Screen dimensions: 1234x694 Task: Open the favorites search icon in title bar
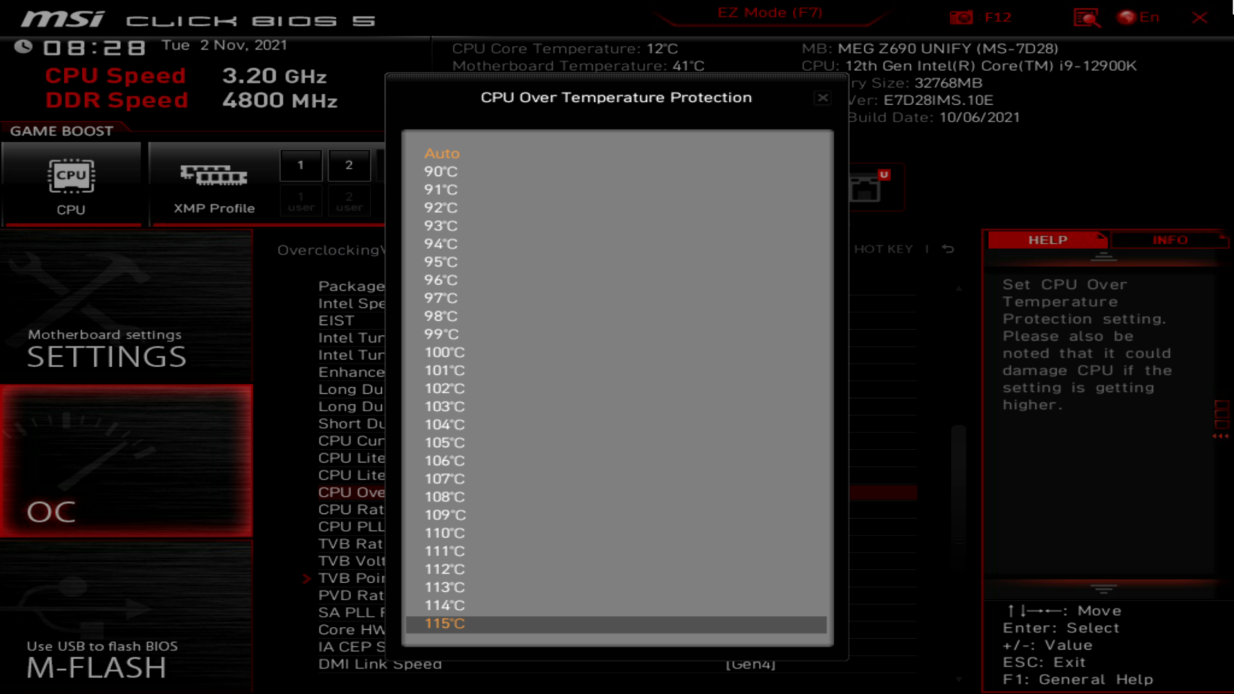[1087, 17]
